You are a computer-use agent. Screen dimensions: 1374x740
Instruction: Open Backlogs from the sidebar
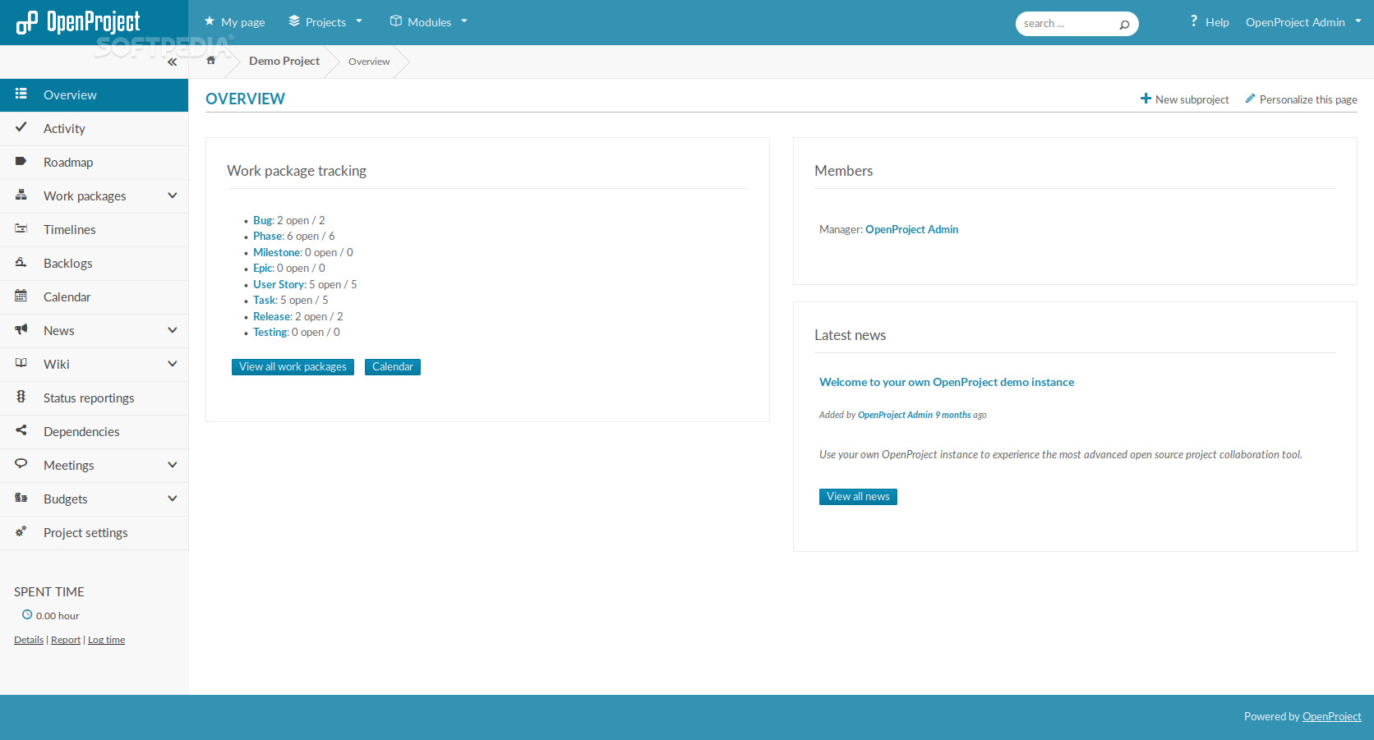pos(95,264)
